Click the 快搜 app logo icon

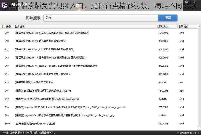[x=5, y=5]
